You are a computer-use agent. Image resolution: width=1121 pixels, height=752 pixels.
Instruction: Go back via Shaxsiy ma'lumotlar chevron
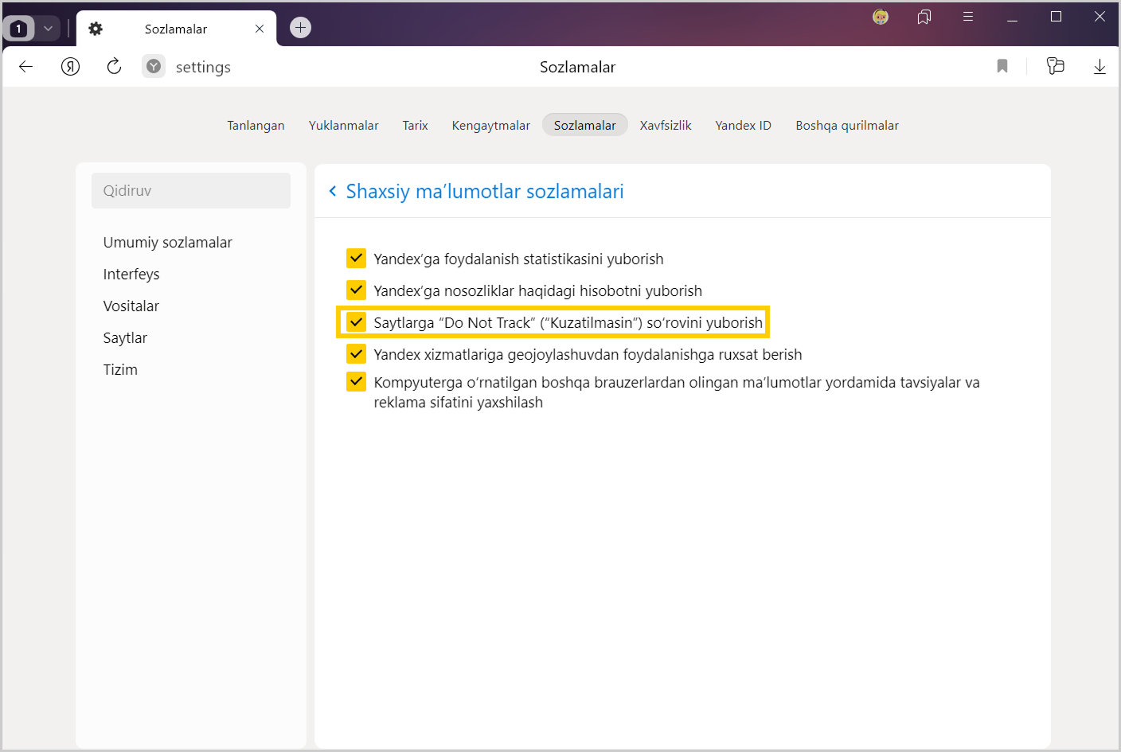[333, 191]
